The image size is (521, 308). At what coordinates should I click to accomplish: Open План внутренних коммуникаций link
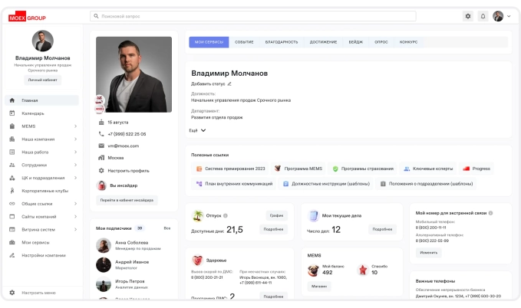tap(234, 184)
